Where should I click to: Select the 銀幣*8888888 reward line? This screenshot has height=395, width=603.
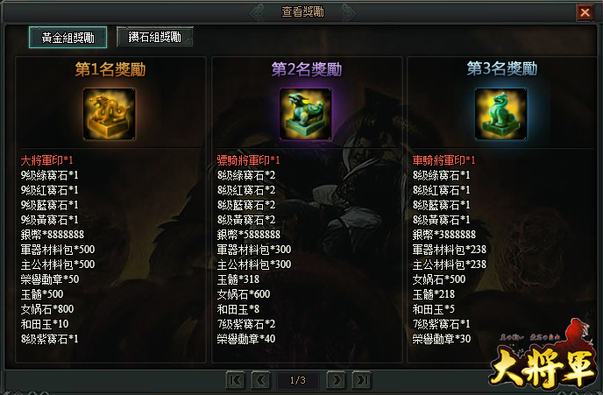53,235
